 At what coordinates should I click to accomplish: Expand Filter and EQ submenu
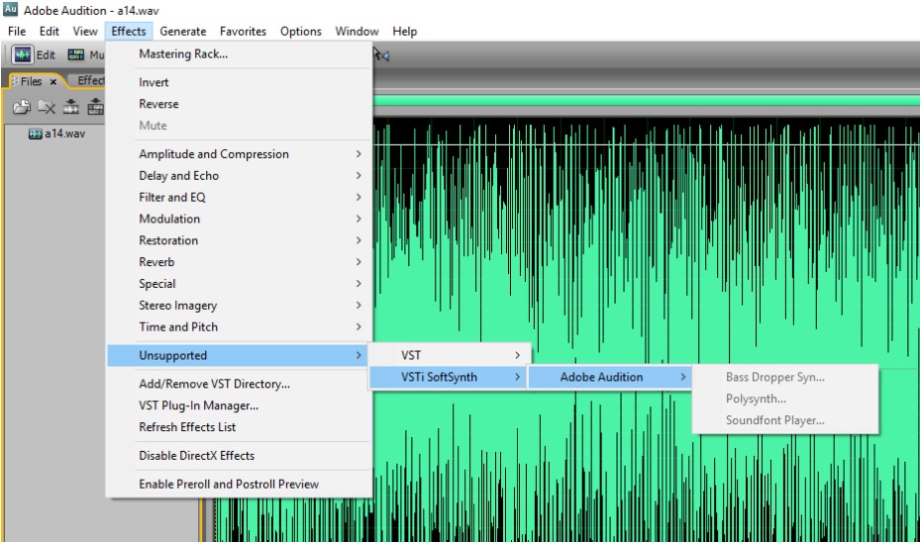coord(239,198)
